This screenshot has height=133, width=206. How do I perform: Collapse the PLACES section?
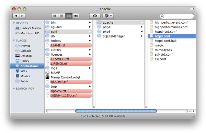(14, 41)
